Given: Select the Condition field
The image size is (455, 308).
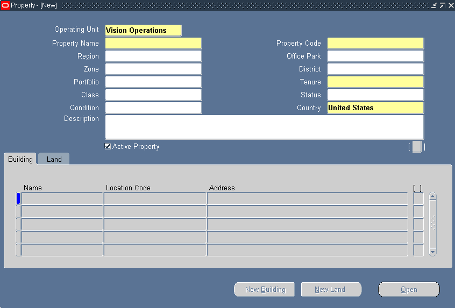Looking at the screenshot, I should point(153,108).
